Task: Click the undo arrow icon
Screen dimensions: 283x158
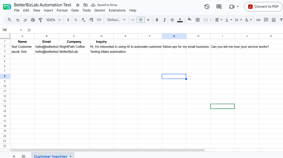Action: click(18, 20)
